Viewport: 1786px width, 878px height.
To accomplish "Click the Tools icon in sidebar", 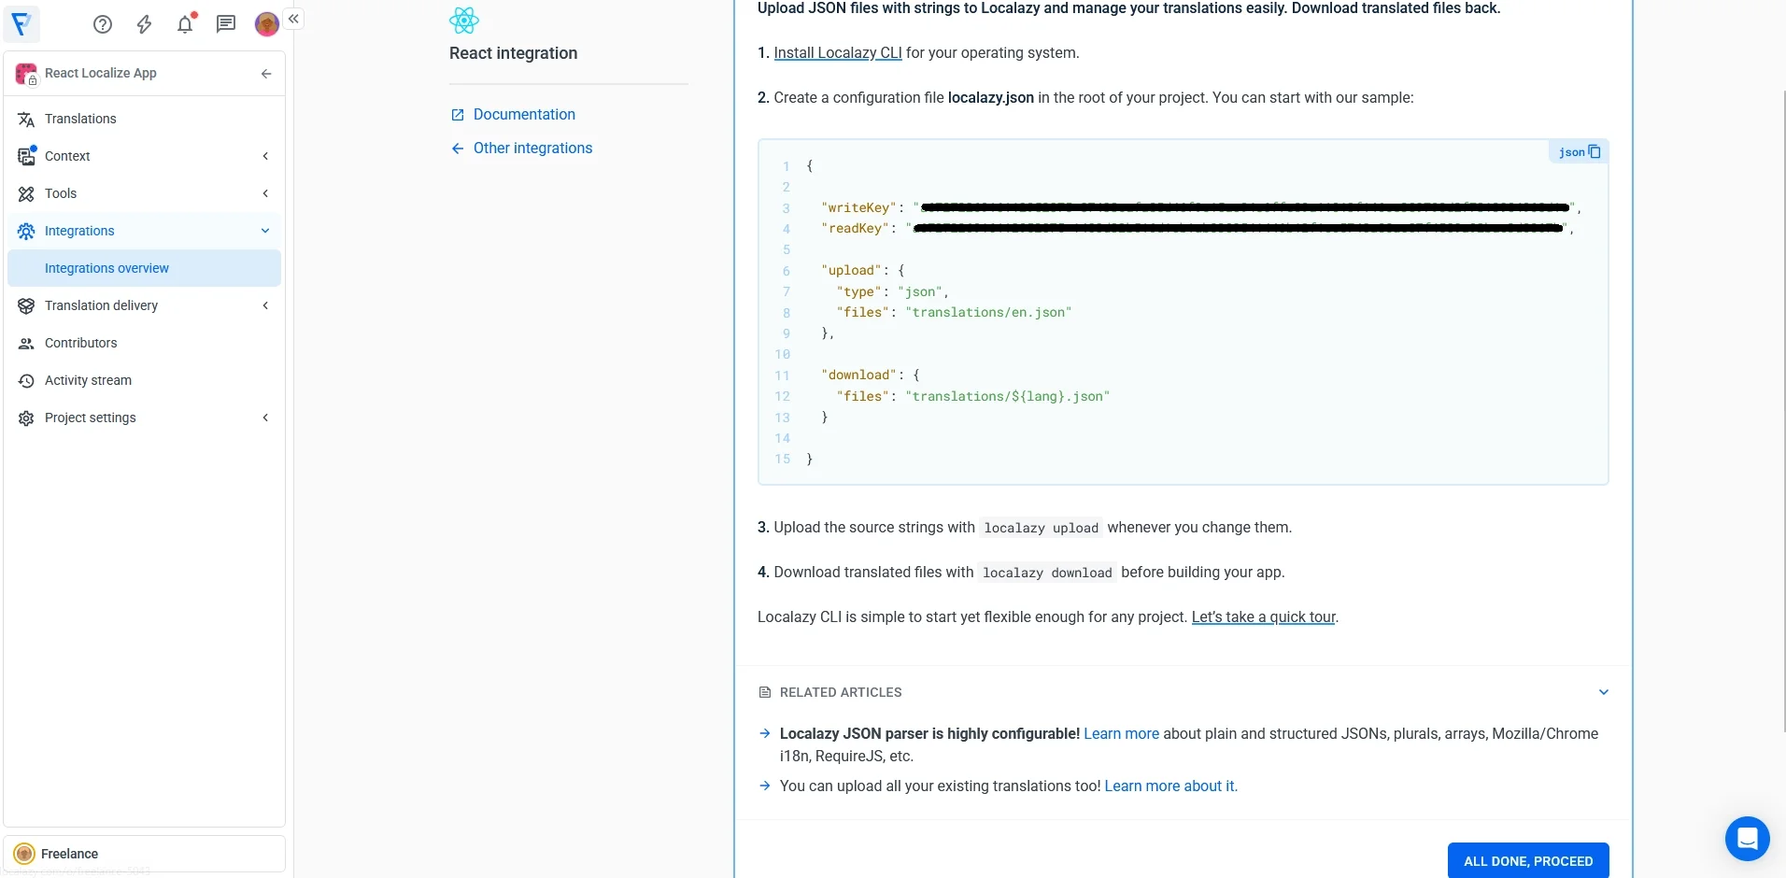I will (x=26, y=194).
